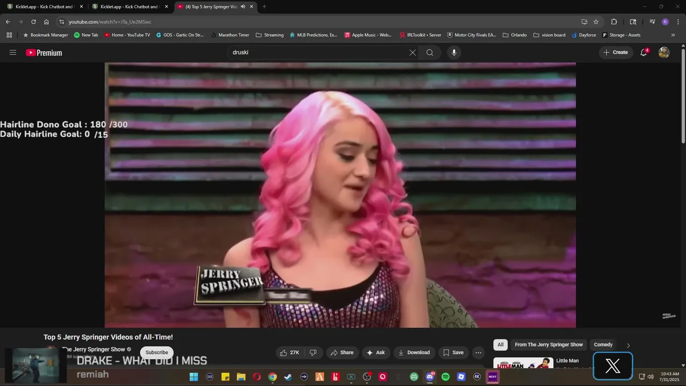The height and width of the screenshot is (386, 686).
Task: Like the video with 27K thumbs up
Action: tap(289, 352)
